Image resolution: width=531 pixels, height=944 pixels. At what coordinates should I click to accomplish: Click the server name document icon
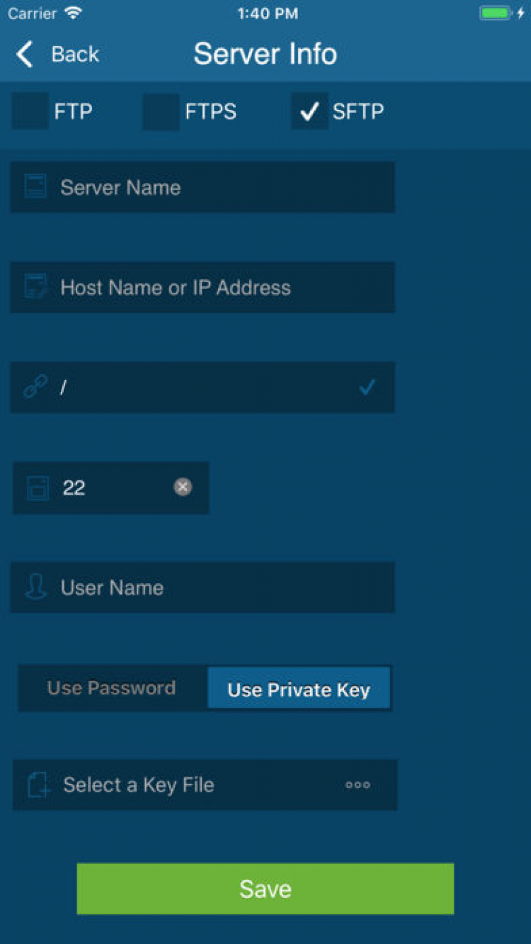pyautogui.click(x=35, y=187)
